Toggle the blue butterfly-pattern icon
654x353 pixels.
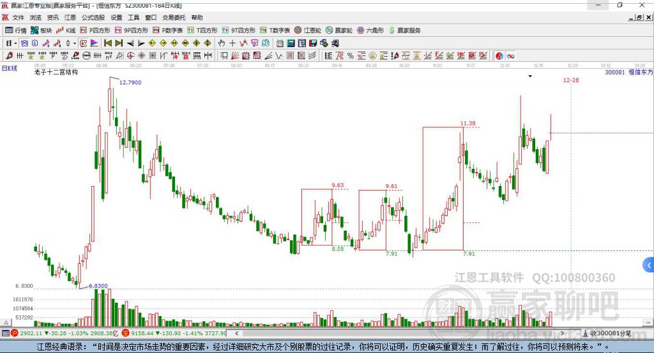click(x=25, y=43)
